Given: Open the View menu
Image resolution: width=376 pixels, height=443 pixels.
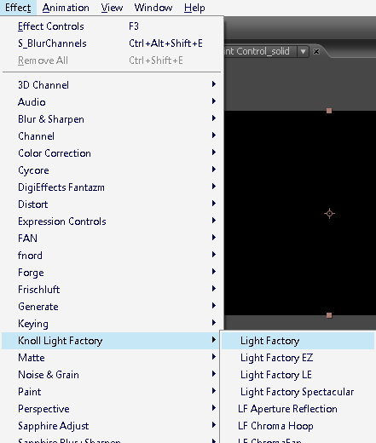Looking at the screenshot, I should [x=112, y=8].
